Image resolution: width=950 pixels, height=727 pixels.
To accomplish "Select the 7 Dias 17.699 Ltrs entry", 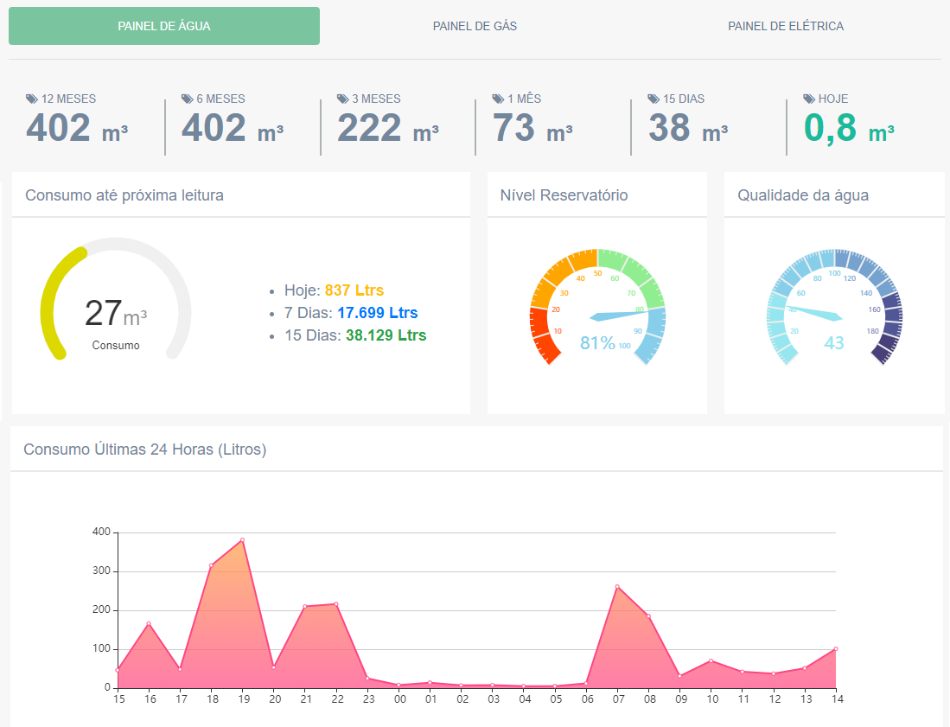I will click(x=350, y=313).
